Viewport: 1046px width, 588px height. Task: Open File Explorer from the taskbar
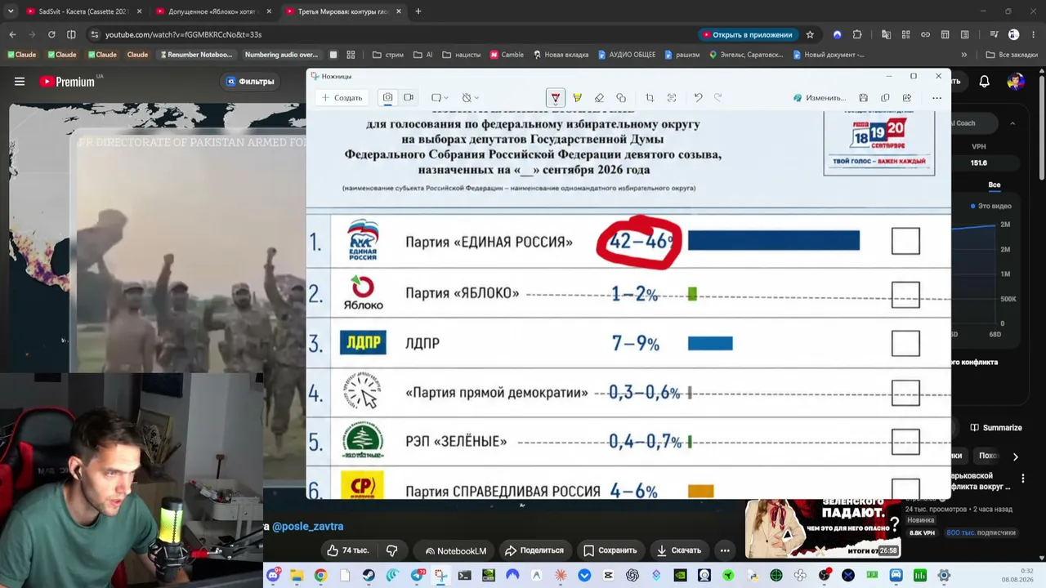pyautogui.click(x=297, y=576)
